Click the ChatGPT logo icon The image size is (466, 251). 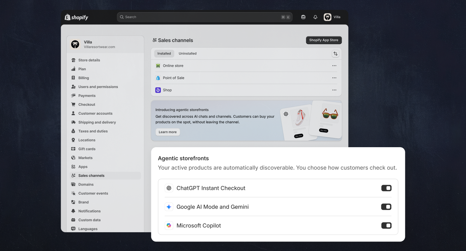click(x=169, y=188)
